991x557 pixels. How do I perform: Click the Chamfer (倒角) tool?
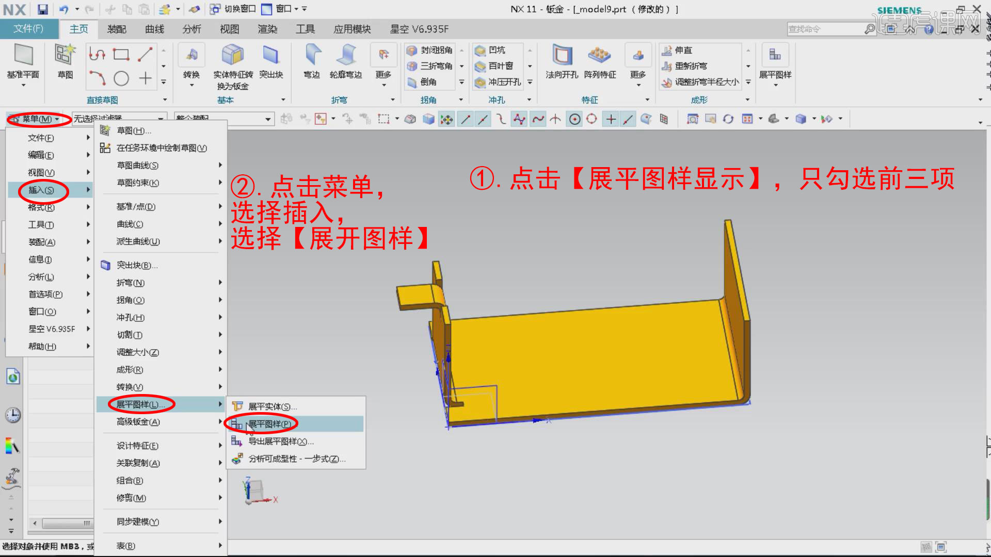point(422,82)
